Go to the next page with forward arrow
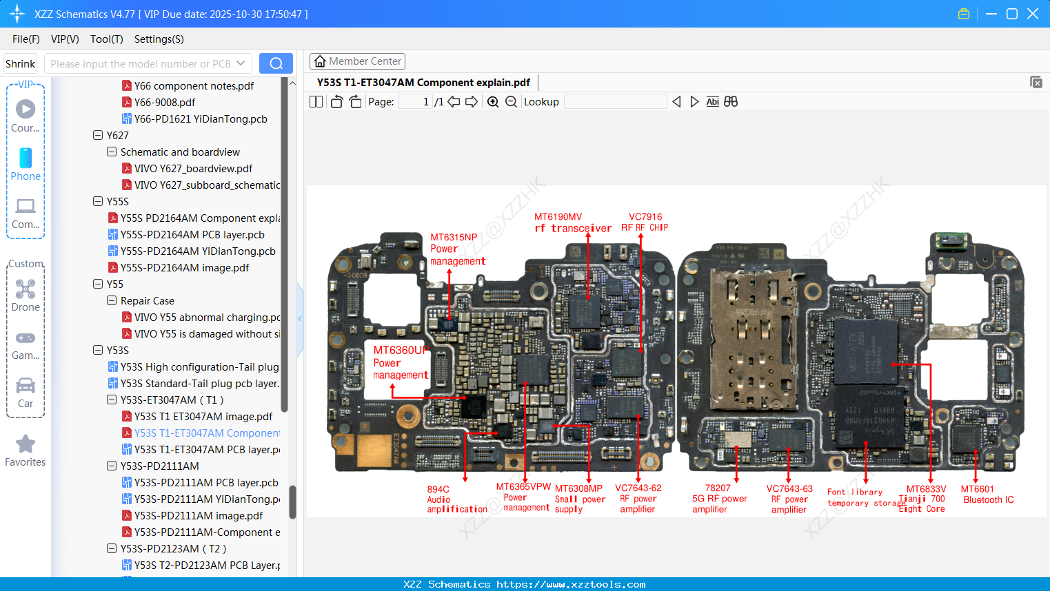 (472, 101)
